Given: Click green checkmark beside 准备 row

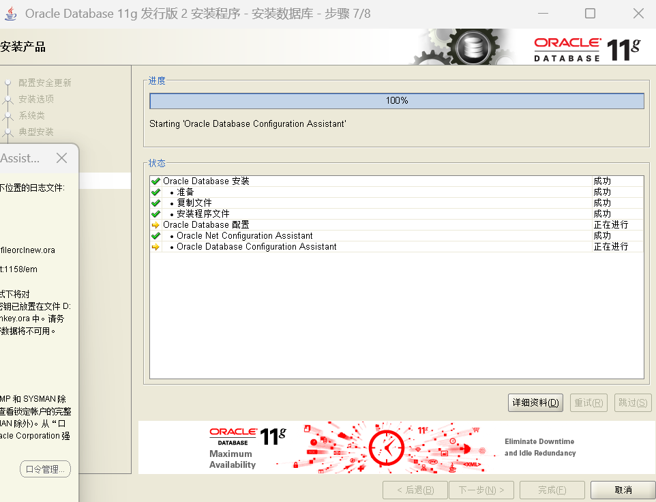Looking at the screenshot, I should click(x=155, y=192).
